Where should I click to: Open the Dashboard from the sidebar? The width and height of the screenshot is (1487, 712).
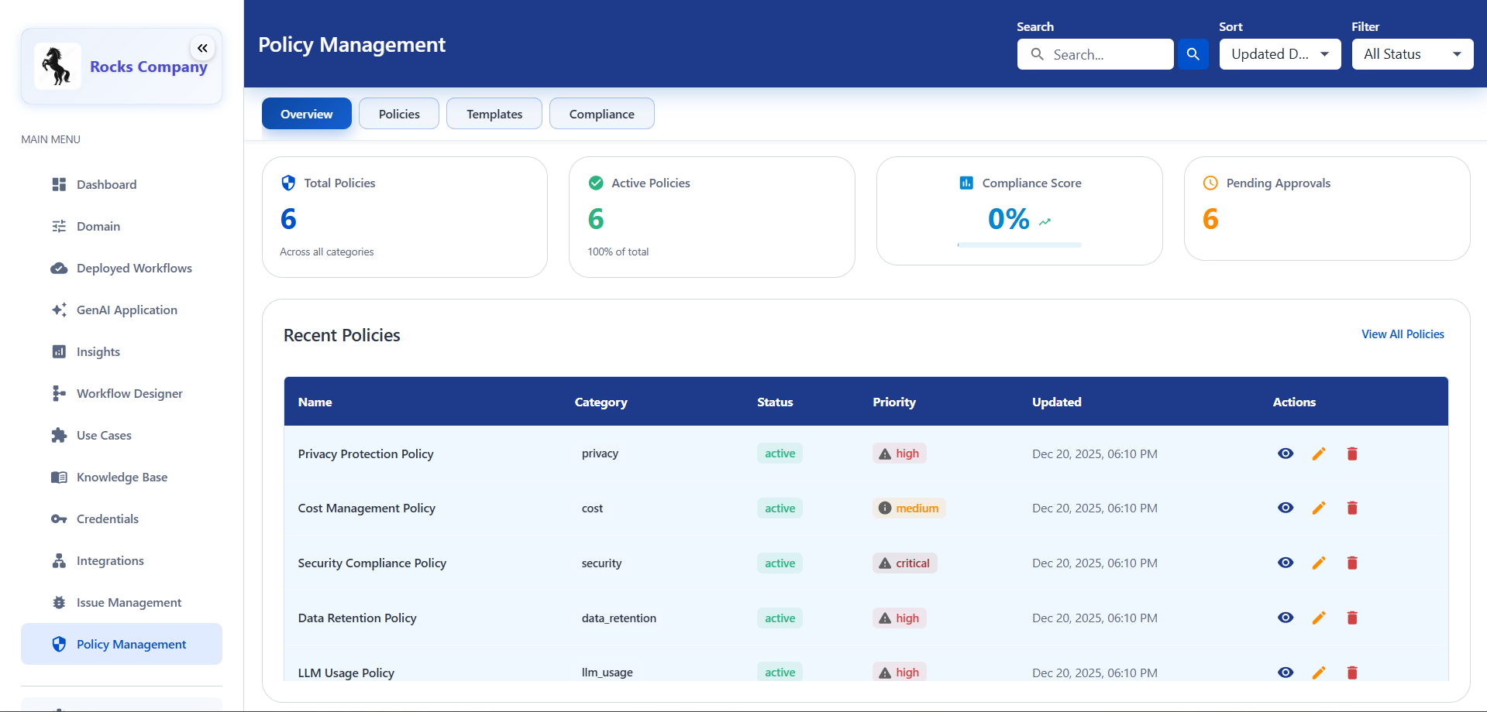(x=106, y=184)
